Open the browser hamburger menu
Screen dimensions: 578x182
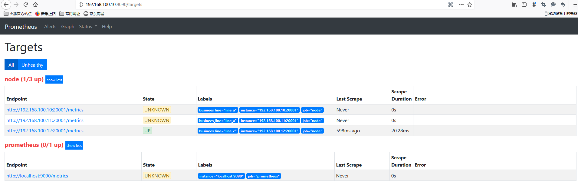click(x=575, y=5)
